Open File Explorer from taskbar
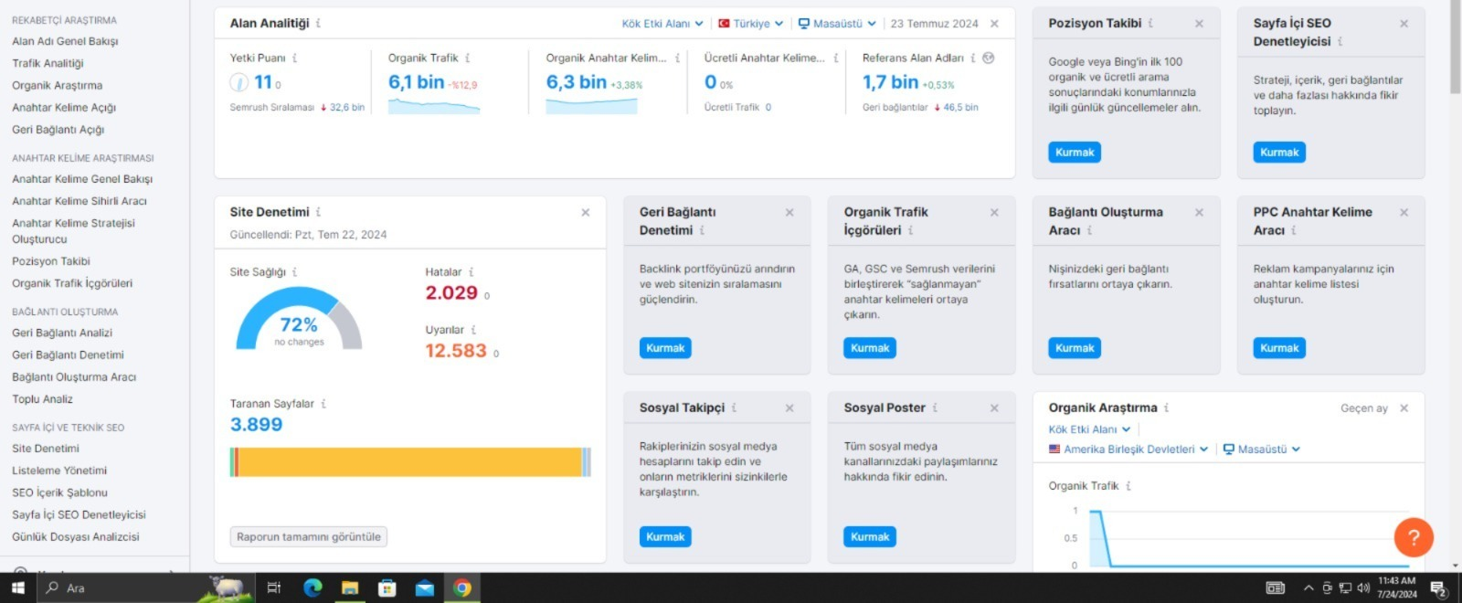Image resolution: width=1462 pixels, height=603 pixels. pos(350,587)
